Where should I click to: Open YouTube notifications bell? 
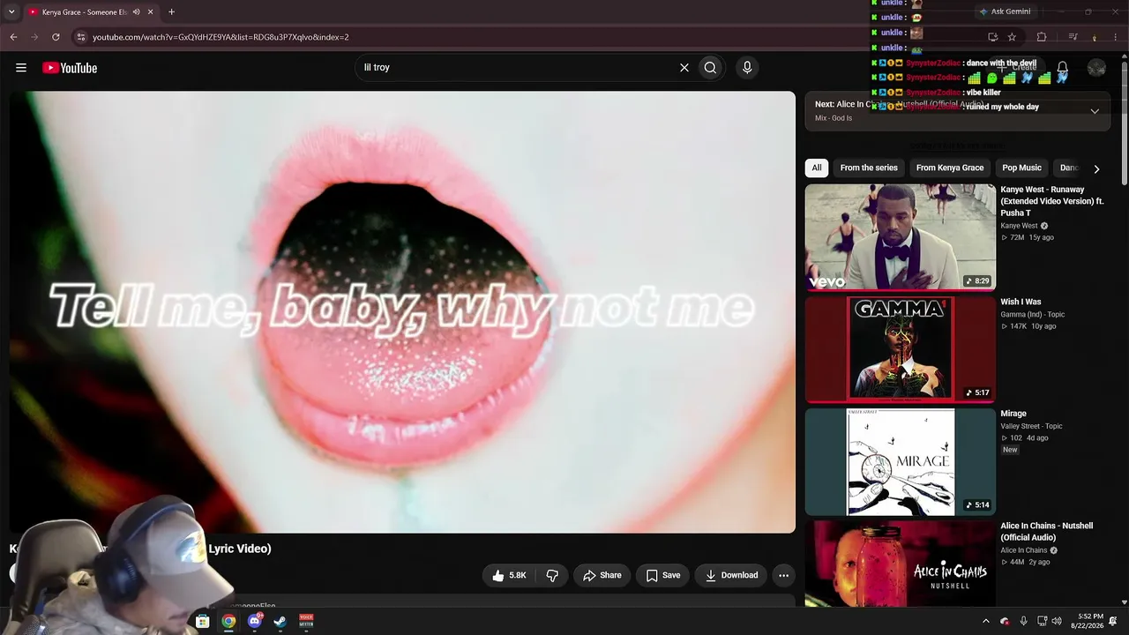pyautogui.click(x=1063, y=68)
